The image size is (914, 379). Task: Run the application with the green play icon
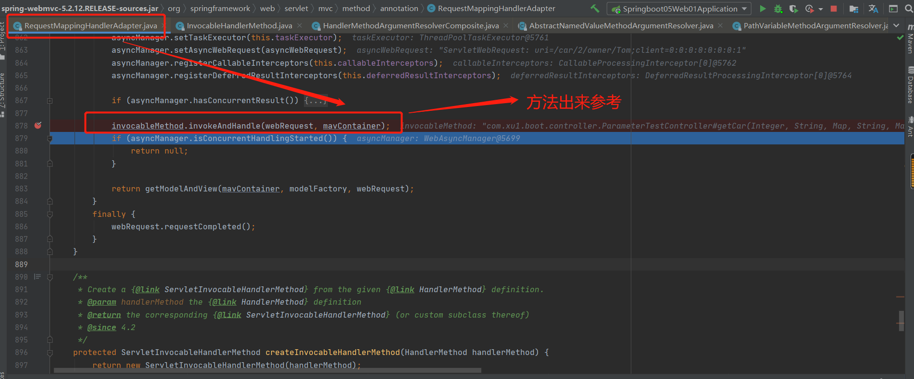point(763,9)
